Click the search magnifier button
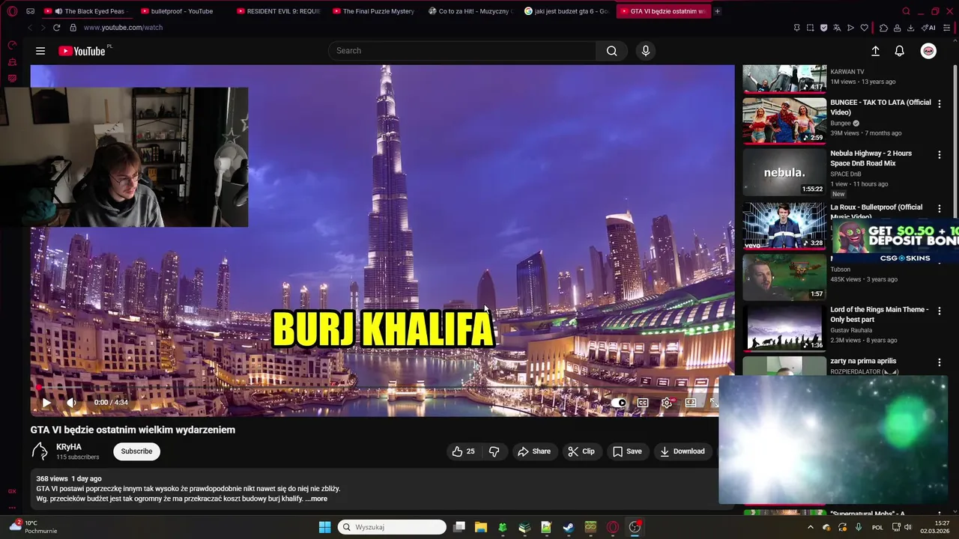This screenshot has height=539, width=959. 611,51
